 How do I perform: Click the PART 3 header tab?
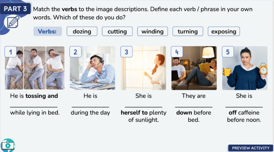tap(16, 9)
